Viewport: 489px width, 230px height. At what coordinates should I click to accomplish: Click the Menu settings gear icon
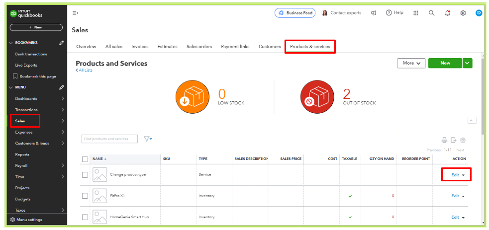point(12,220)
